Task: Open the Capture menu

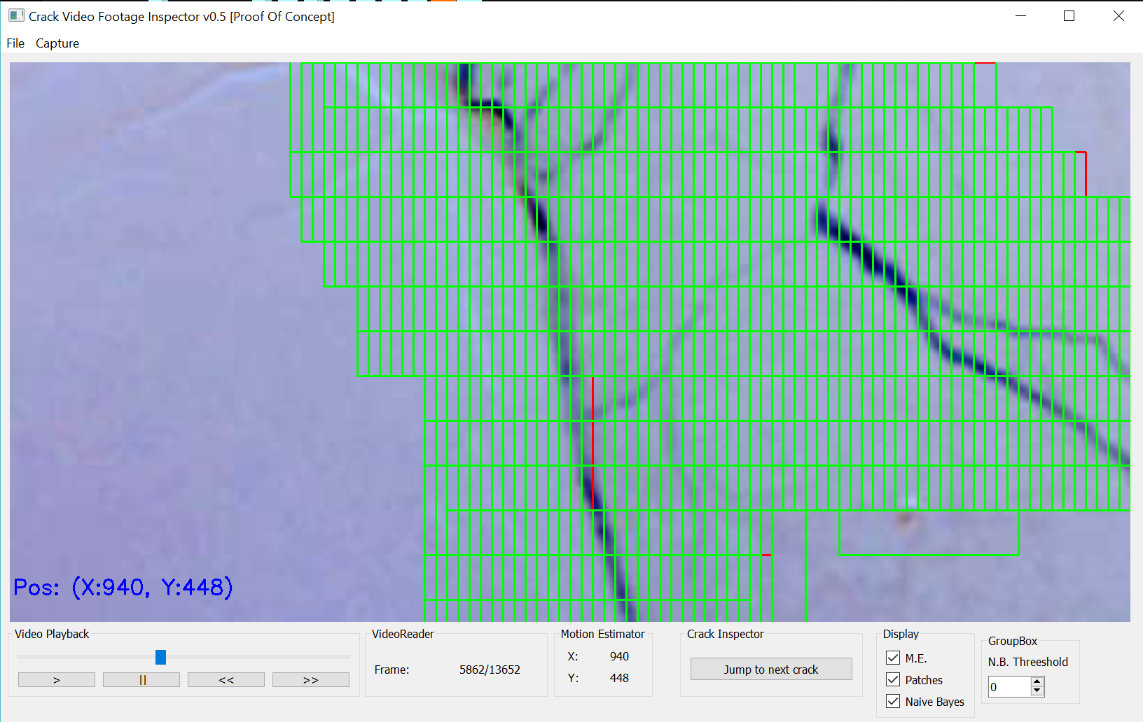Action: tap(57, 43)
